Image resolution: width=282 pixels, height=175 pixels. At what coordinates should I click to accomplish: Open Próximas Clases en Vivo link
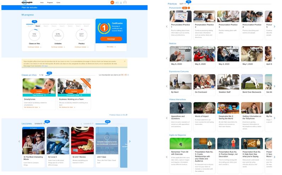tap(118, 115)
